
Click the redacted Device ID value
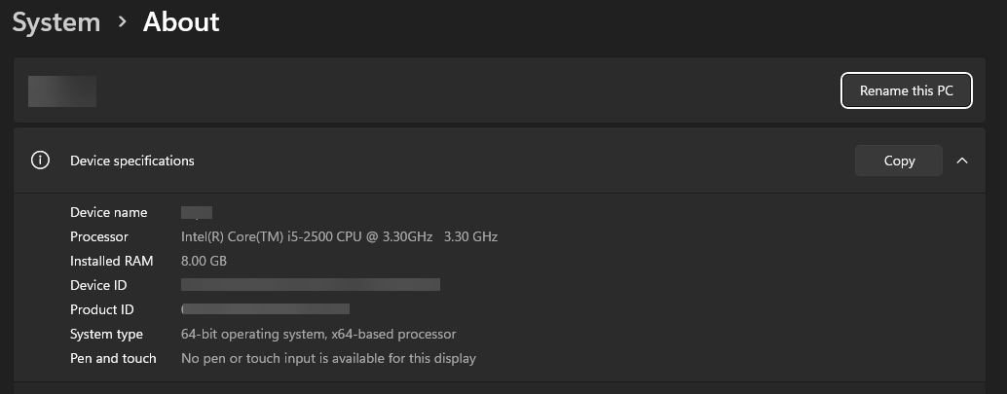tap(311, 285)
